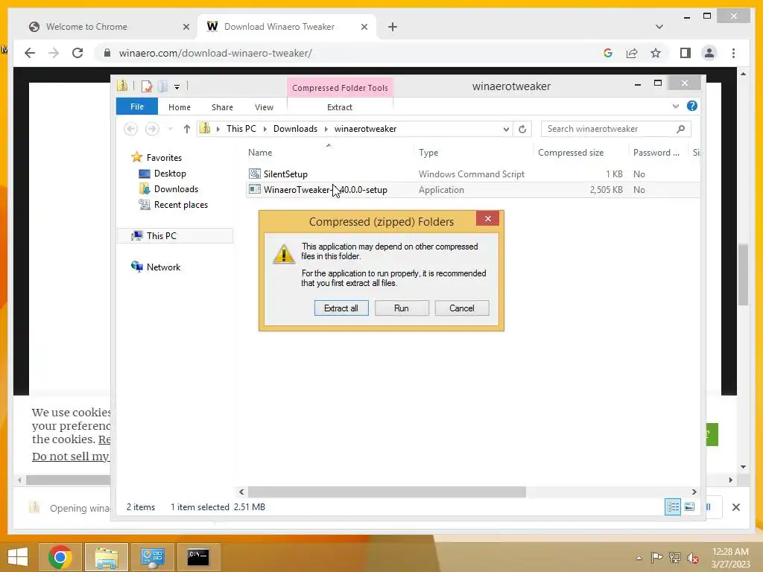Close the Chrome downloads bar
The image size is (763, 572).
tap(735, 507)
